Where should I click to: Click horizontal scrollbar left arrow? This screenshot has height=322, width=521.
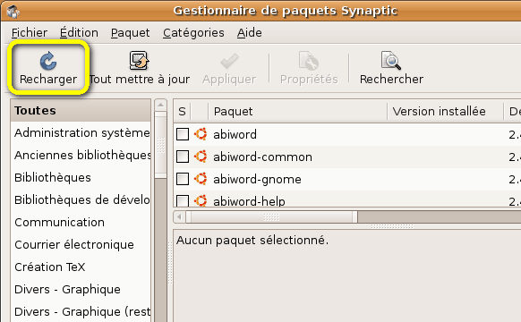179,217
